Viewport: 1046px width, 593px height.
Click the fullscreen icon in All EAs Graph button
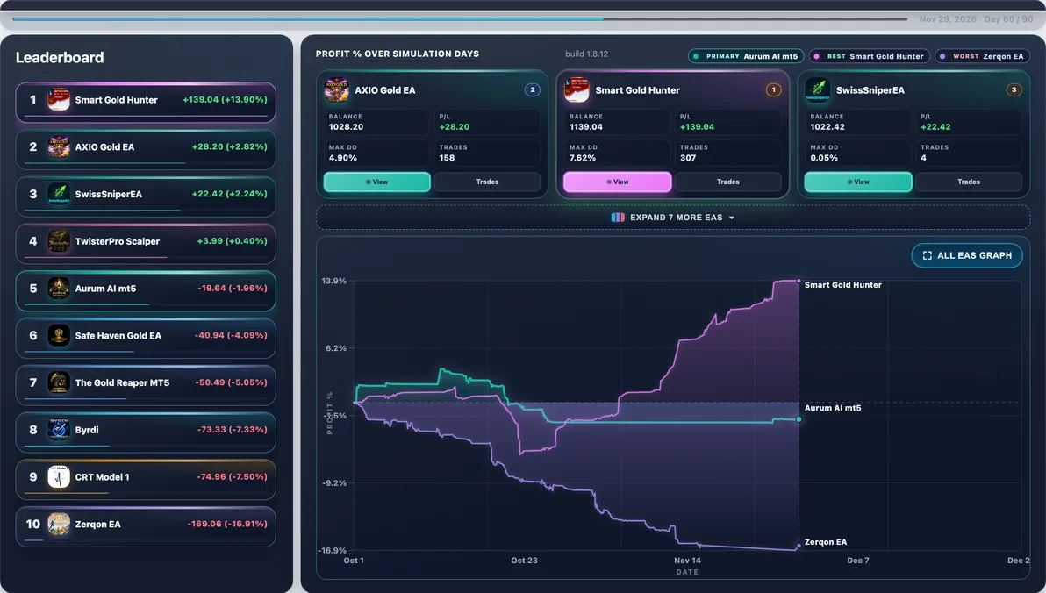point(928,255)
